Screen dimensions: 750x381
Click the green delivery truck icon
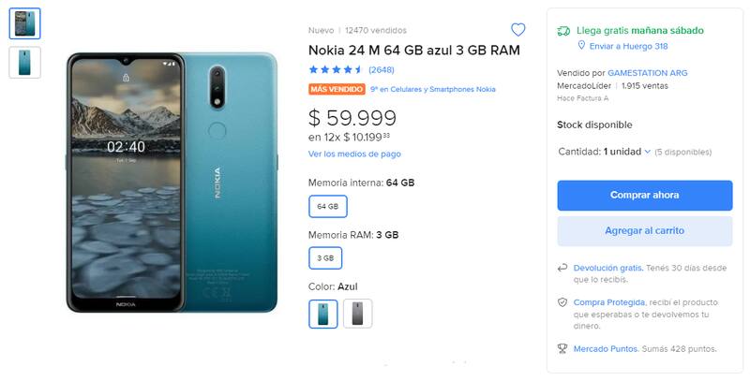563,30
